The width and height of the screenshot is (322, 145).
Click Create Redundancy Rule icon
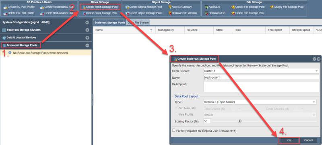pos(42,7)
